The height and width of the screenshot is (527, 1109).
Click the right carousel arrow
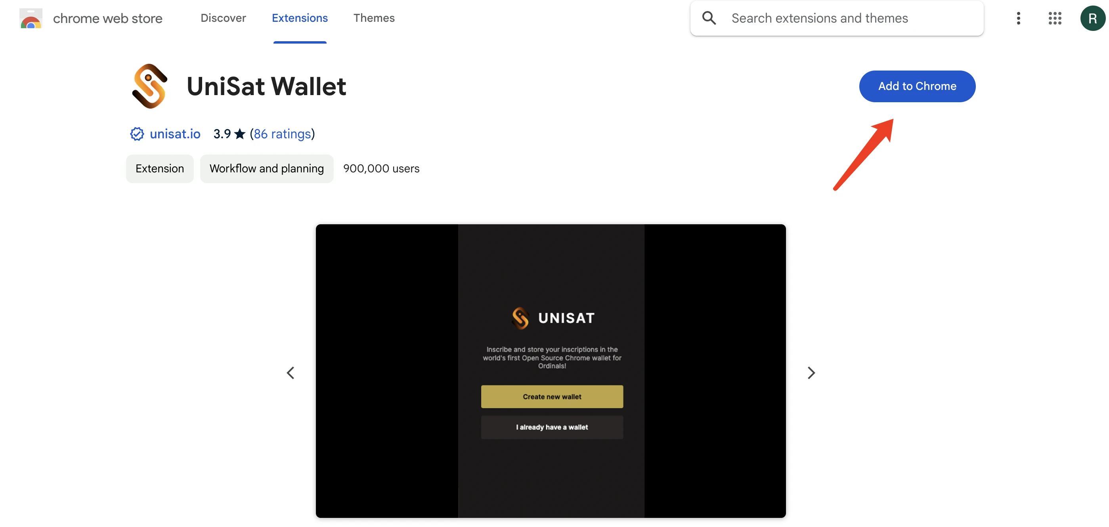[x=811, y=371]
